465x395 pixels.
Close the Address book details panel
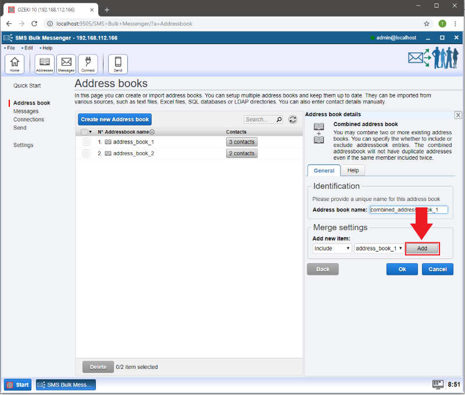click(457, 115)
